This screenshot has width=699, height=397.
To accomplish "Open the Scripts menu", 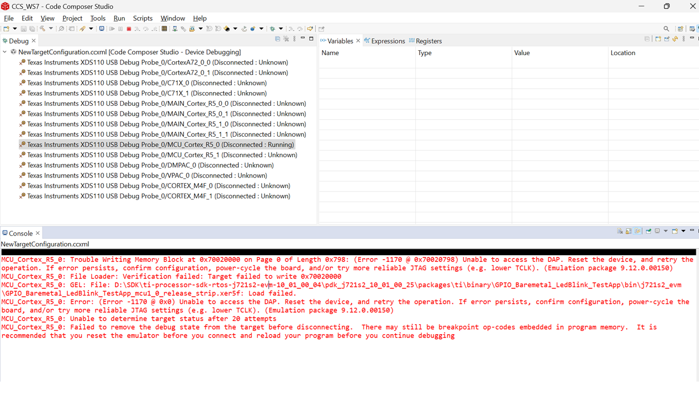I will pos(142,18).
